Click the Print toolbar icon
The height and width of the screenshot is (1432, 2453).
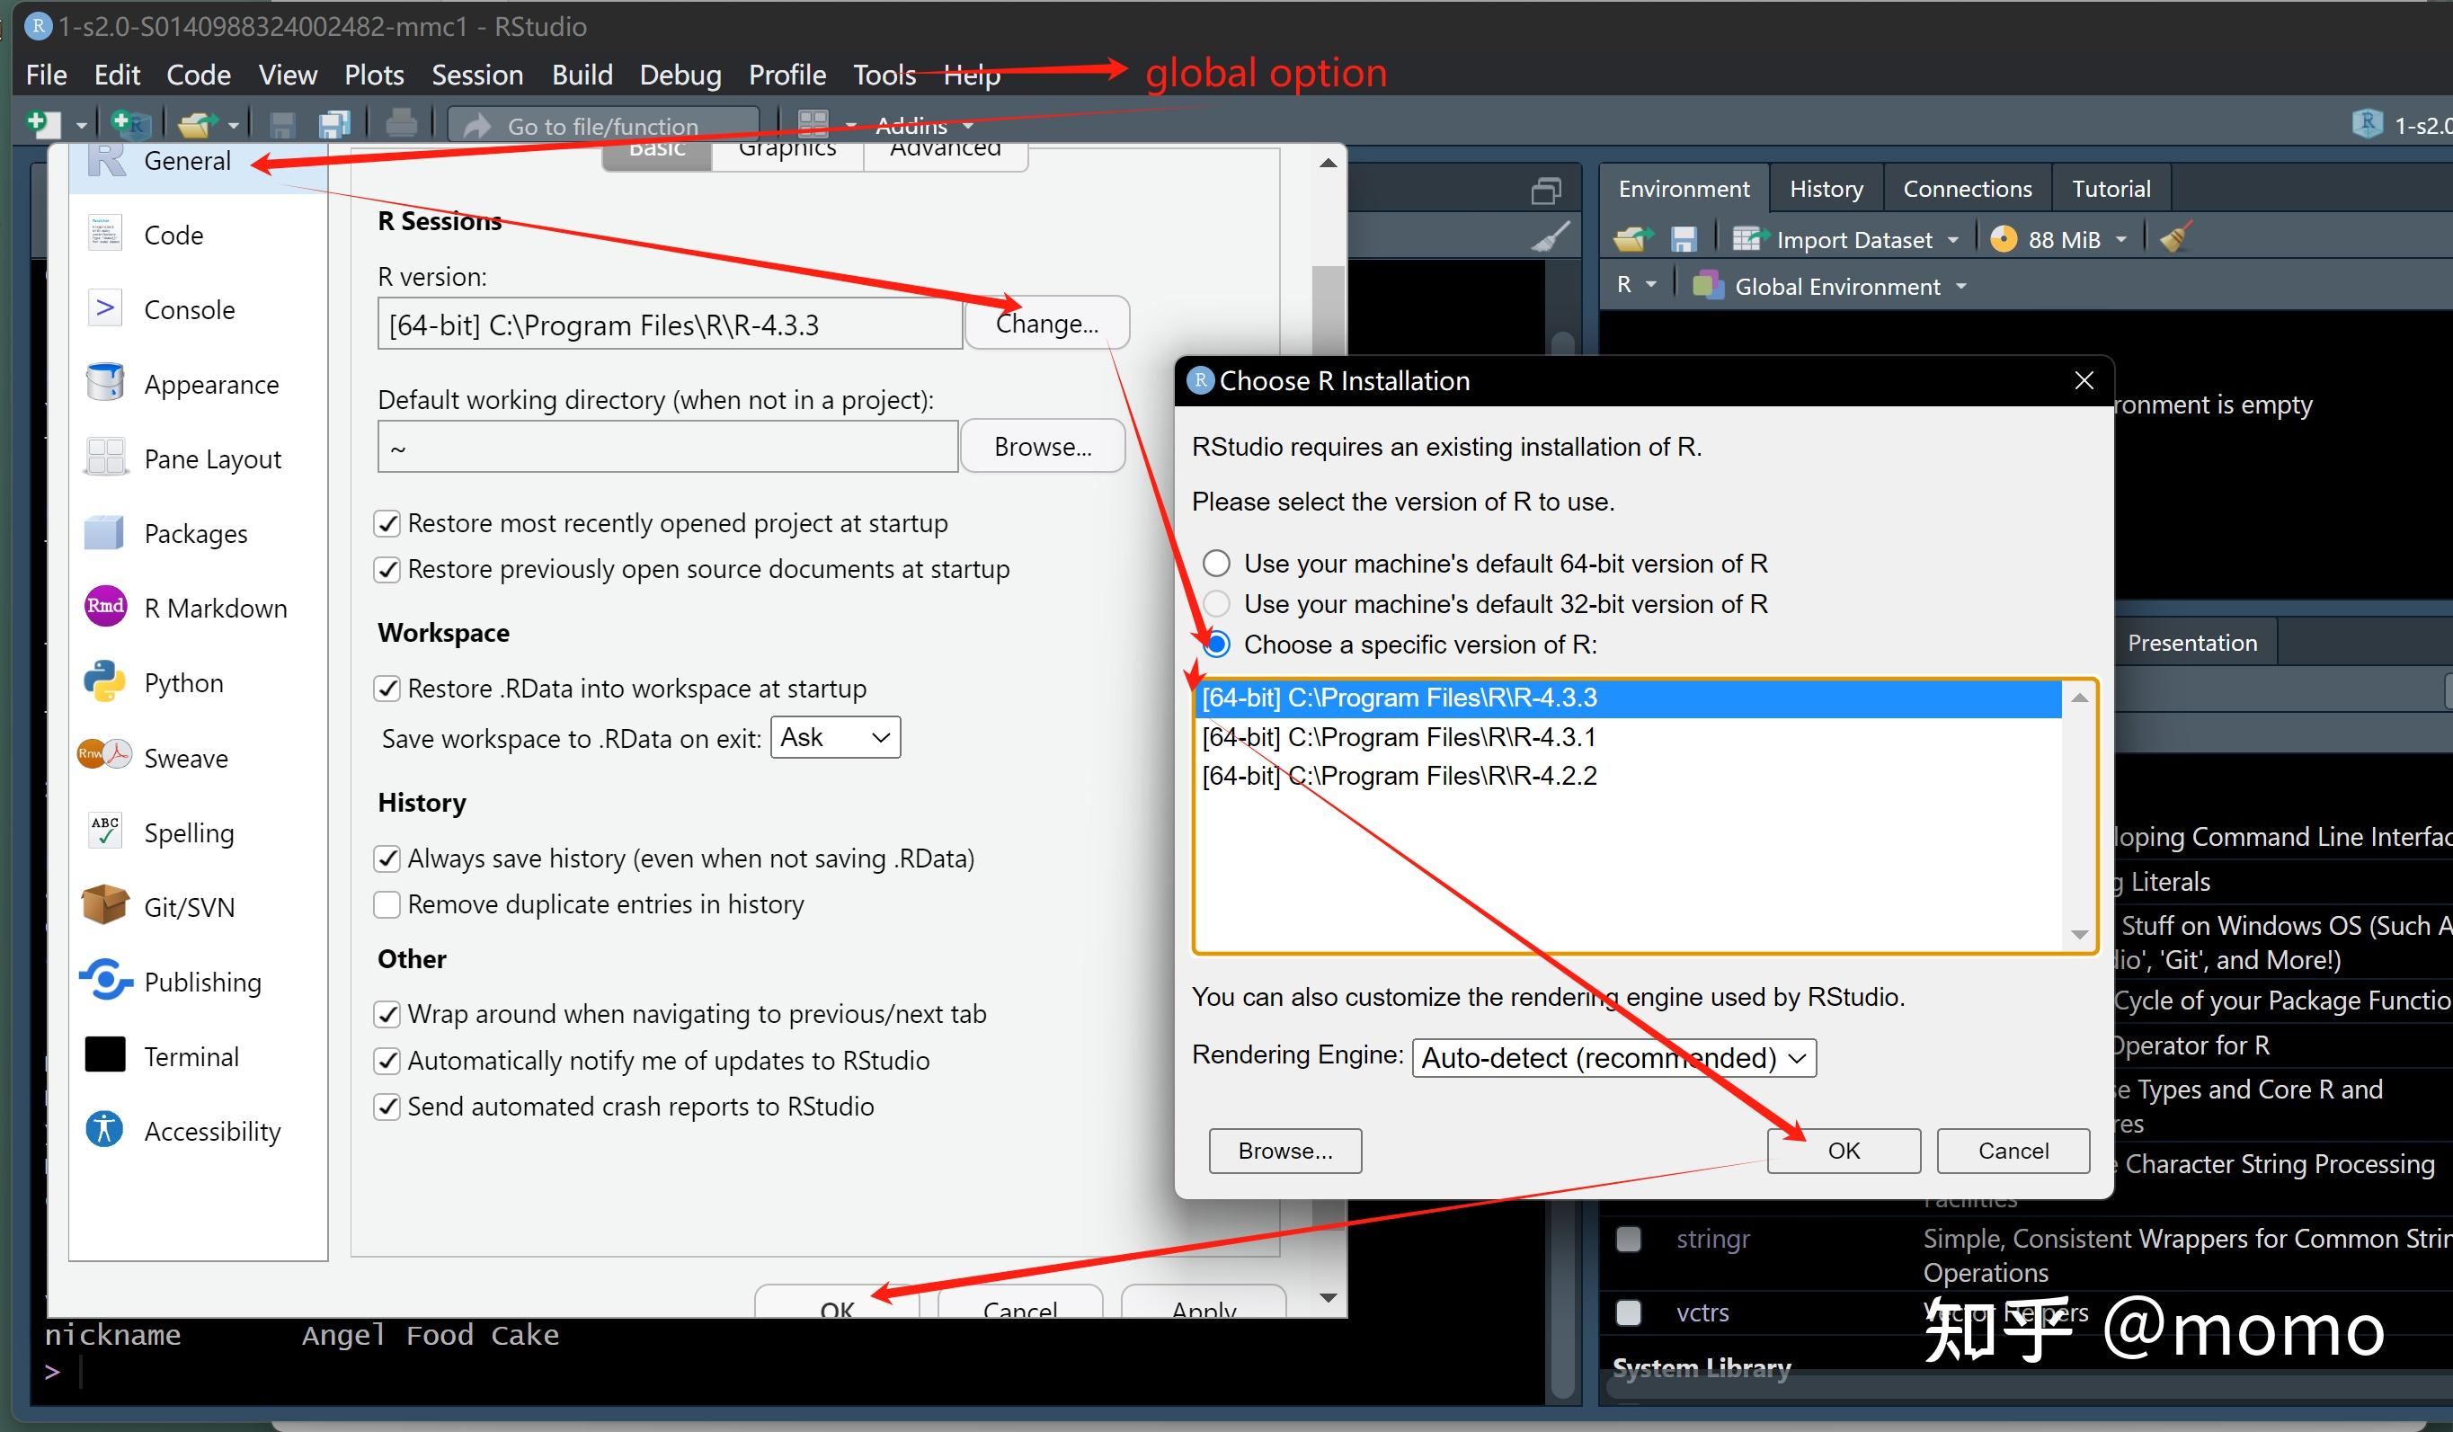click(401, 124)
